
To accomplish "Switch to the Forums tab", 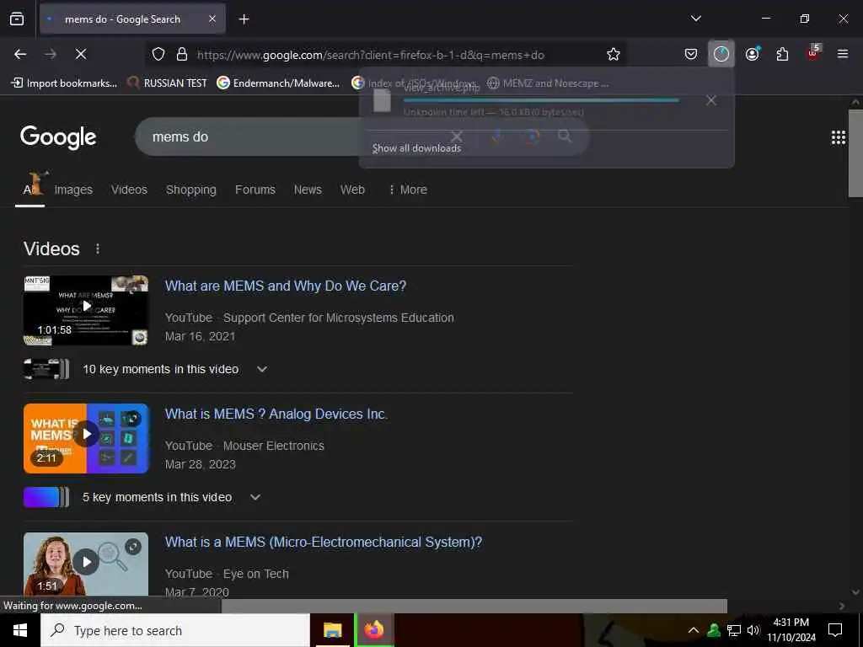I will click(255, 190).
